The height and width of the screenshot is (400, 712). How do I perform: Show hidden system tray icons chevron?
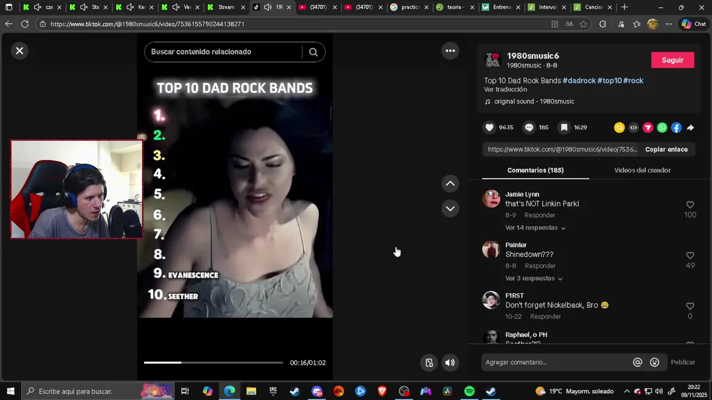(x=626, y=391)
